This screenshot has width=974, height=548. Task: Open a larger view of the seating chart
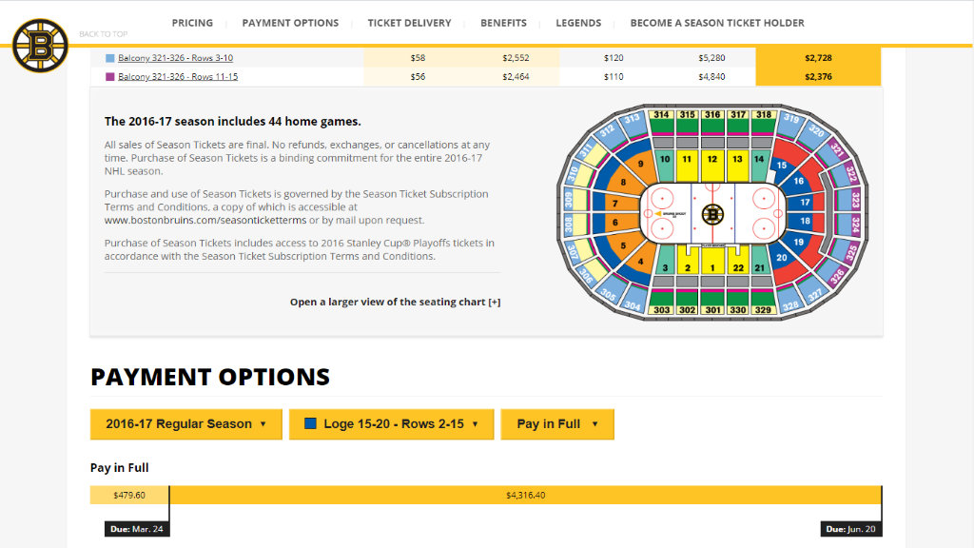(395, 302)
